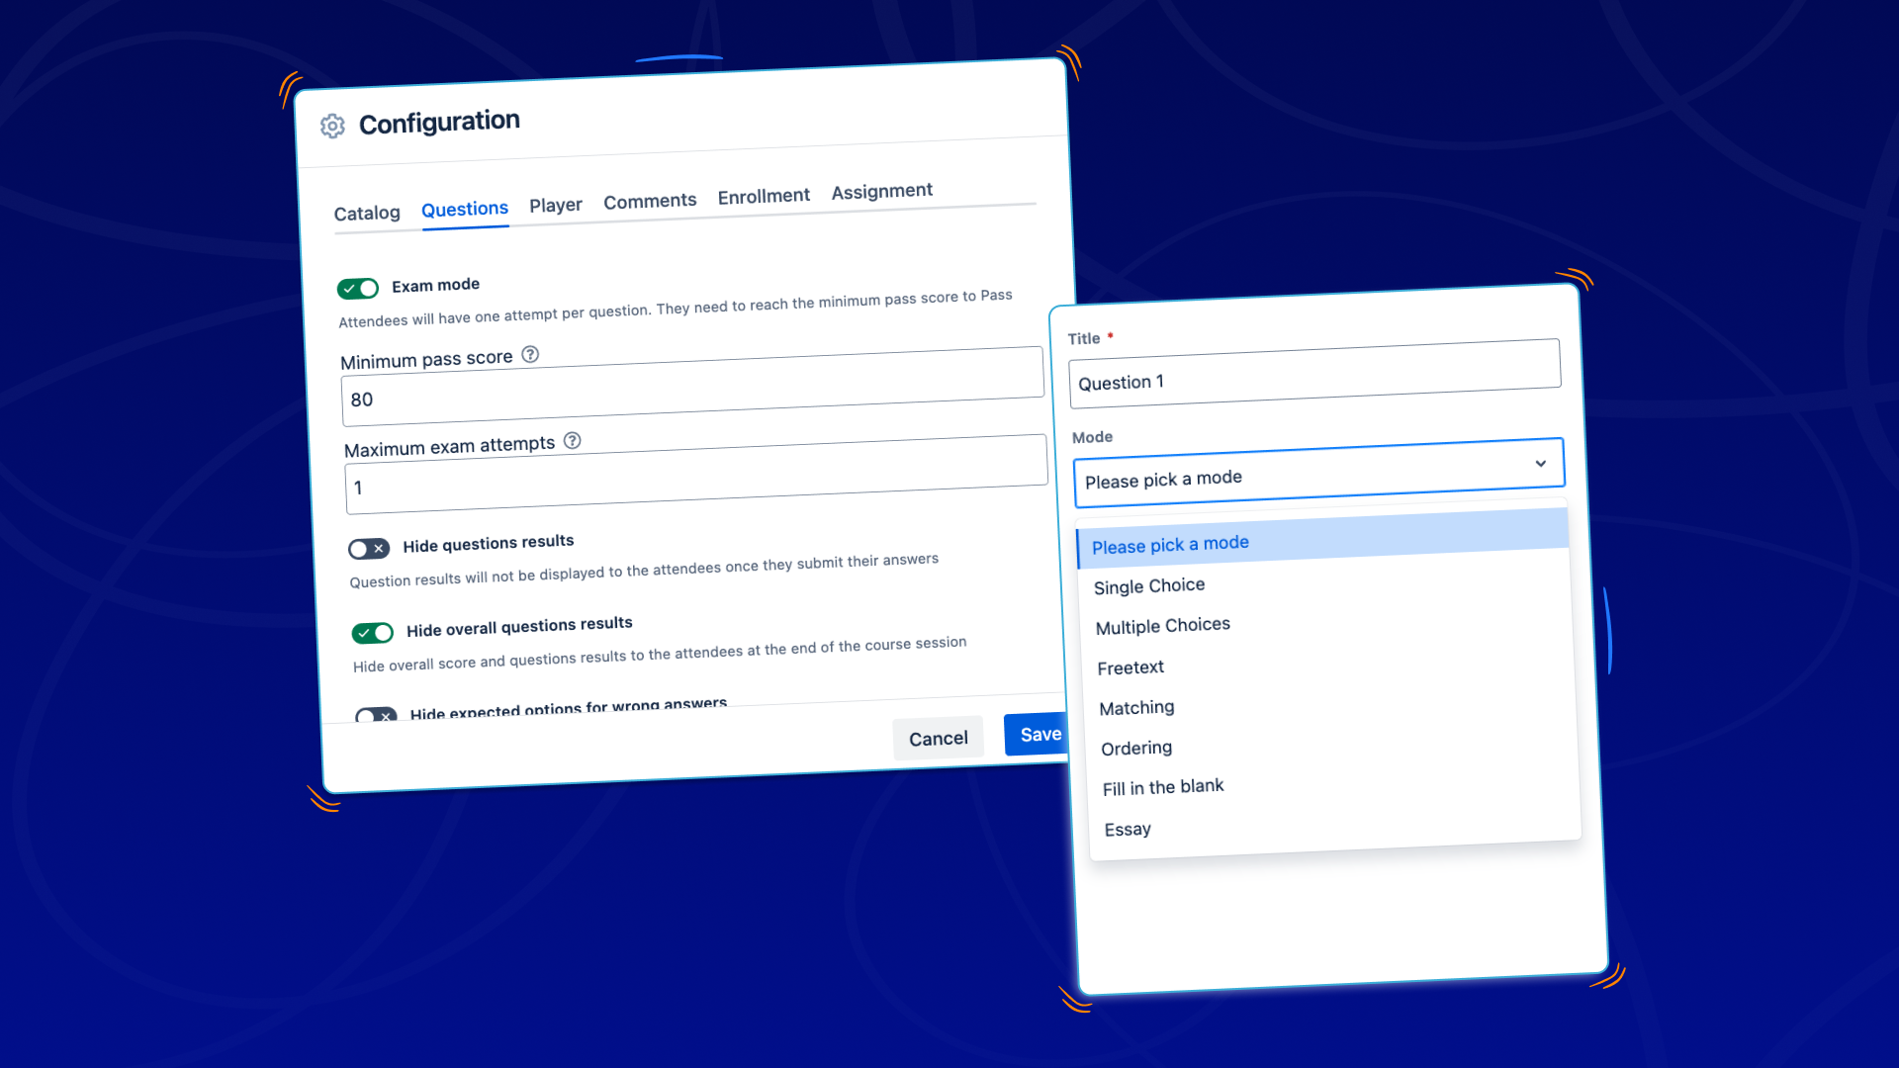
Task: Choose Matching from the mode list
Action: [1136, 707]
